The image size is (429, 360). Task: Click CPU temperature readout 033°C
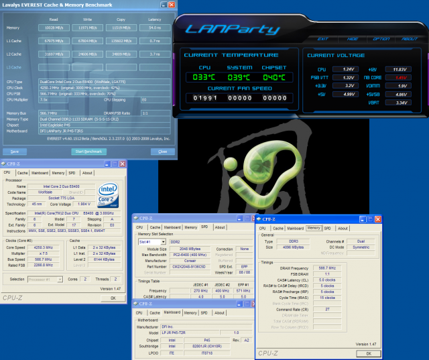204,77
